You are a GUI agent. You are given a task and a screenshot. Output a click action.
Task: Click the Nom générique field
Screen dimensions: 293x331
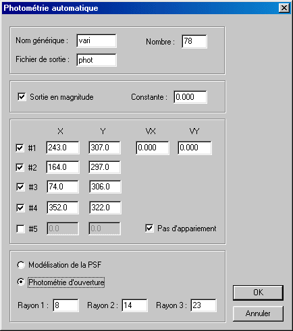click(97, 41)
